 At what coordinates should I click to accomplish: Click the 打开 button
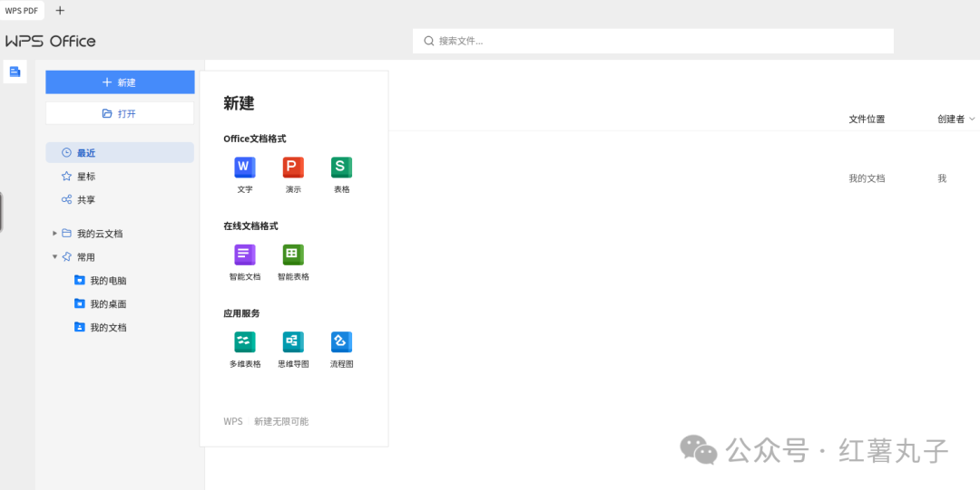(120, 113)
